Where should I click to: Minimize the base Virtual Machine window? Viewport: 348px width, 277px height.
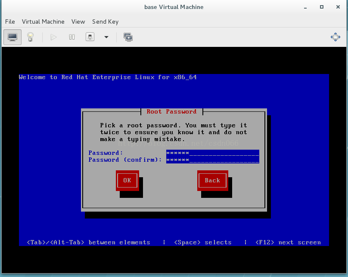tap(305, 7)
